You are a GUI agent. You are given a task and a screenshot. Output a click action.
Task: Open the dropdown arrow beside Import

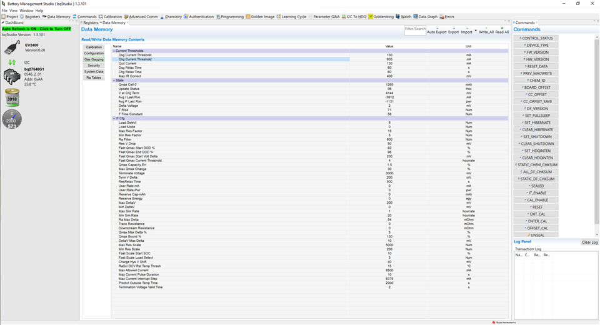pyautogui.click(x=476, y=31)
